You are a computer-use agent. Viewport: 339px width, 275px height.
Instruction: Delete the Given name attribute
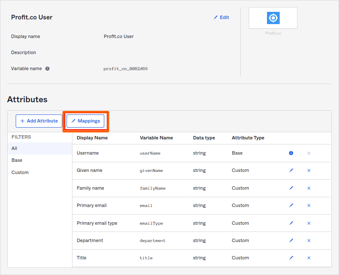click(308, 170)
